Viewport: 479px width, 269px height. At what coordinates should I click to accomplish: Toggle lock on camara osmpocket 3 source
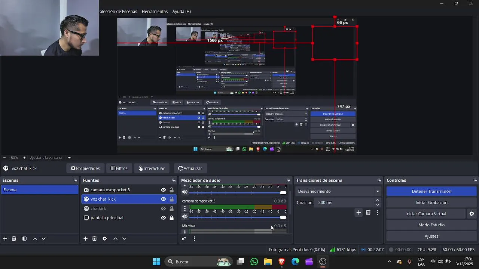coord(171,190)
